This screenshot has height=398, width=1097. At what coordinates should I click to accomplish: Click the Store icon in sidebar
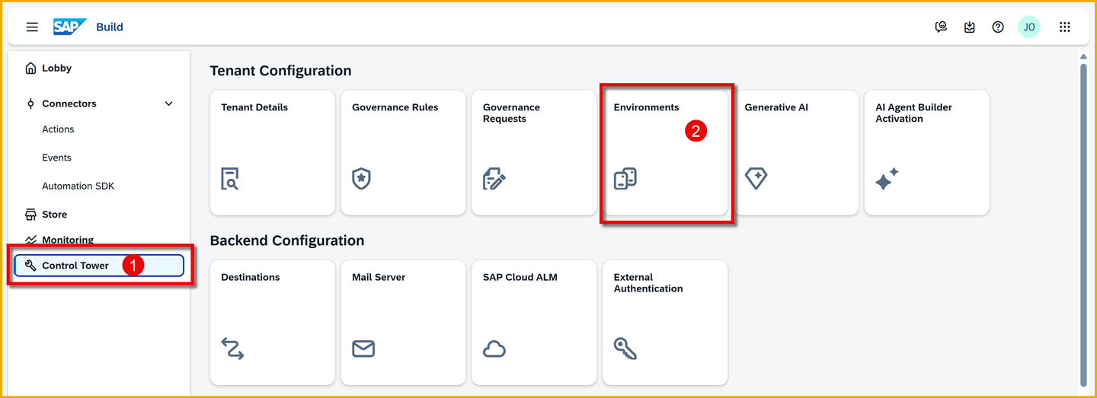30,215
